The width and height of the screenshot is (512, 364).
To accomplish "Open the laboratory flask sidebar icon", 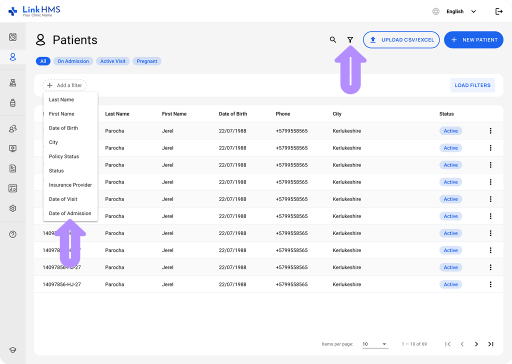I will pos(12,83).
